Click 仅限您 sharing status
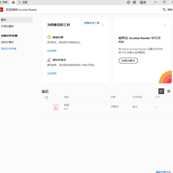173x173 pixels. coord(115,107)
